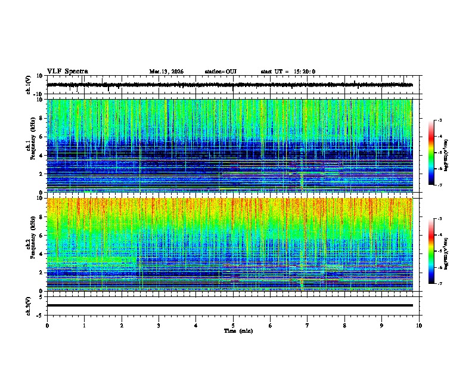Screen dimensions: 472x365
Task: Click the "station=OUI" header text
Action: [221, 72]
